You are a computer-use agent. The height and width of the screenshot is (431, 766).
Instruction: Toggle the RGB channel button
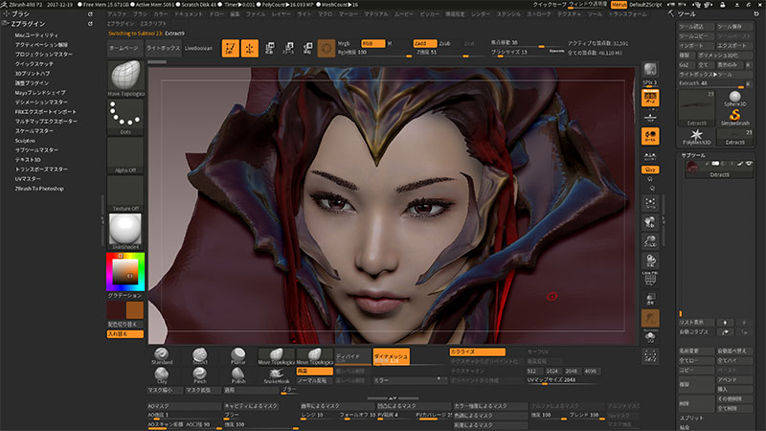click(371, 43)
